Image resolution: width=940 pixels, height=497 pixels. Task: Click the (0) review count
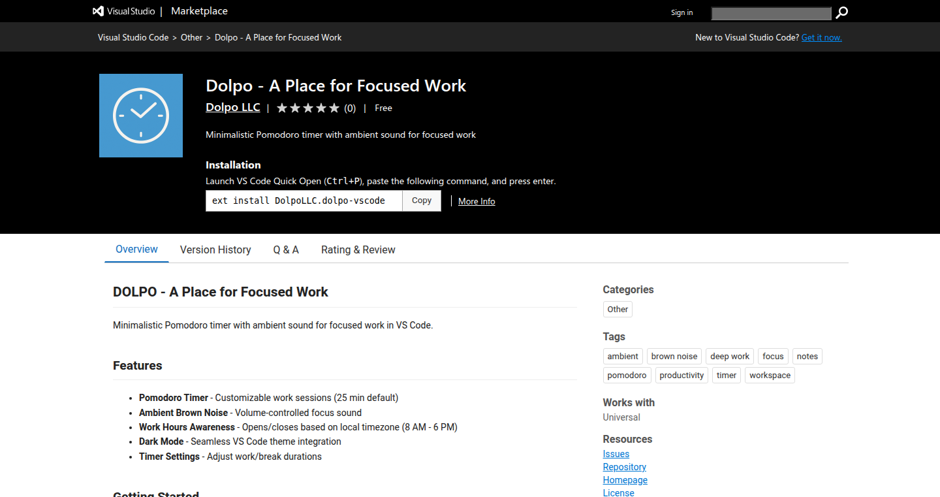pos(350,108)
